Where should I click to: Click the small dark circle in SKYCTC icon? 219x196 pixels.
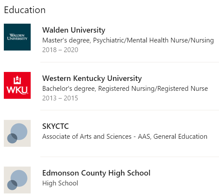(12, 138)
